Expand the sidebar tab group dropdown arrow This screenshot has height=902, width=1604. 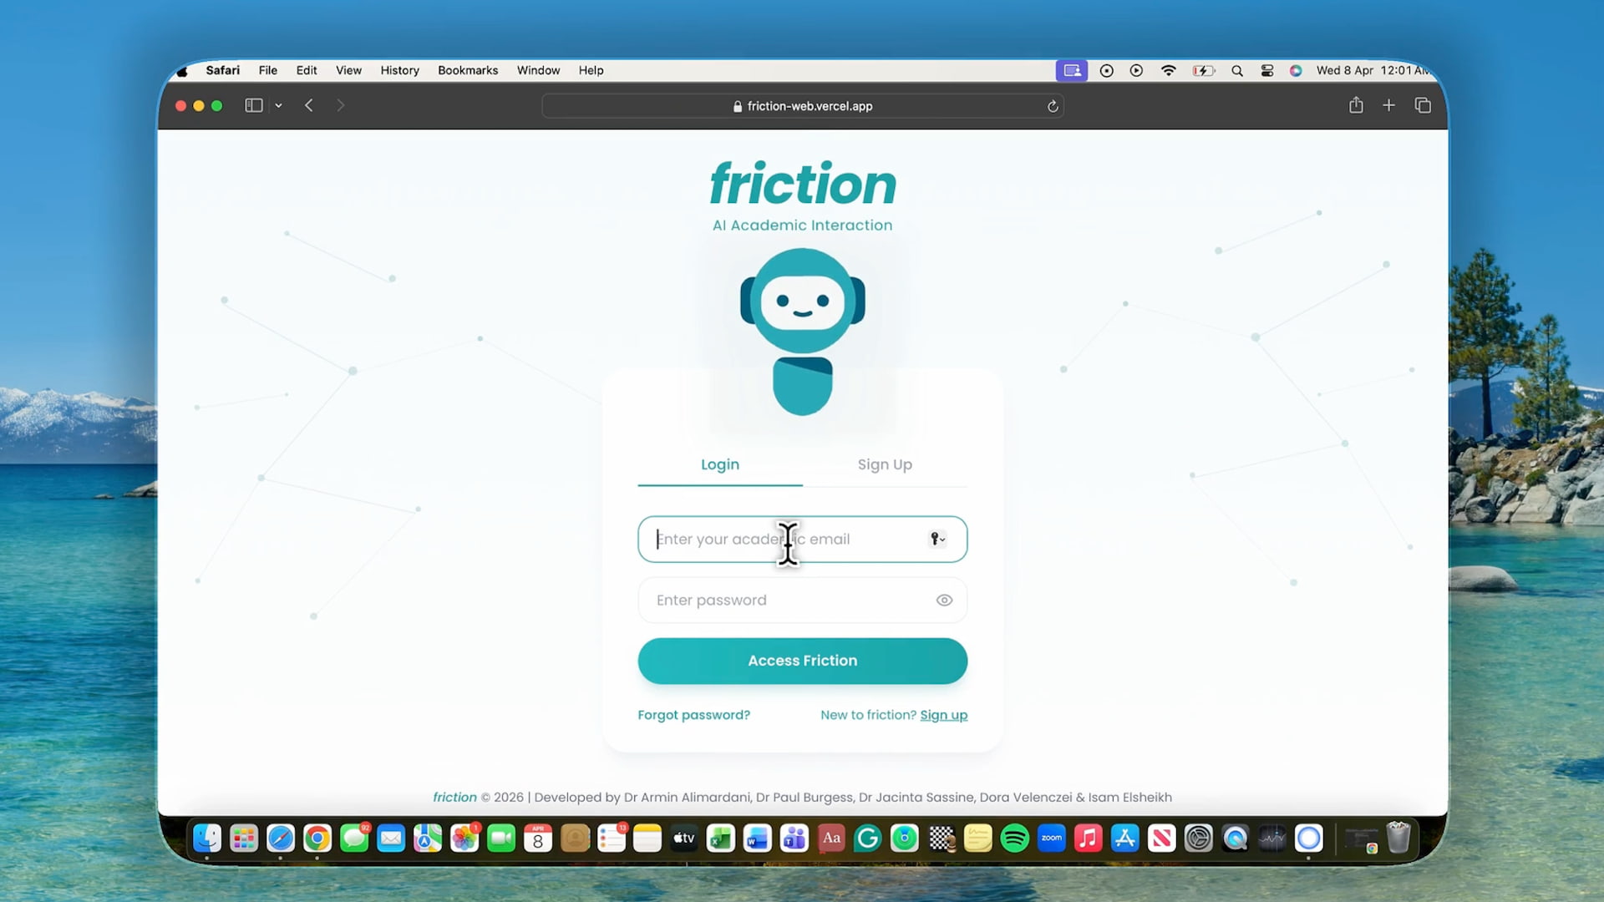click(x=278, y=105)
